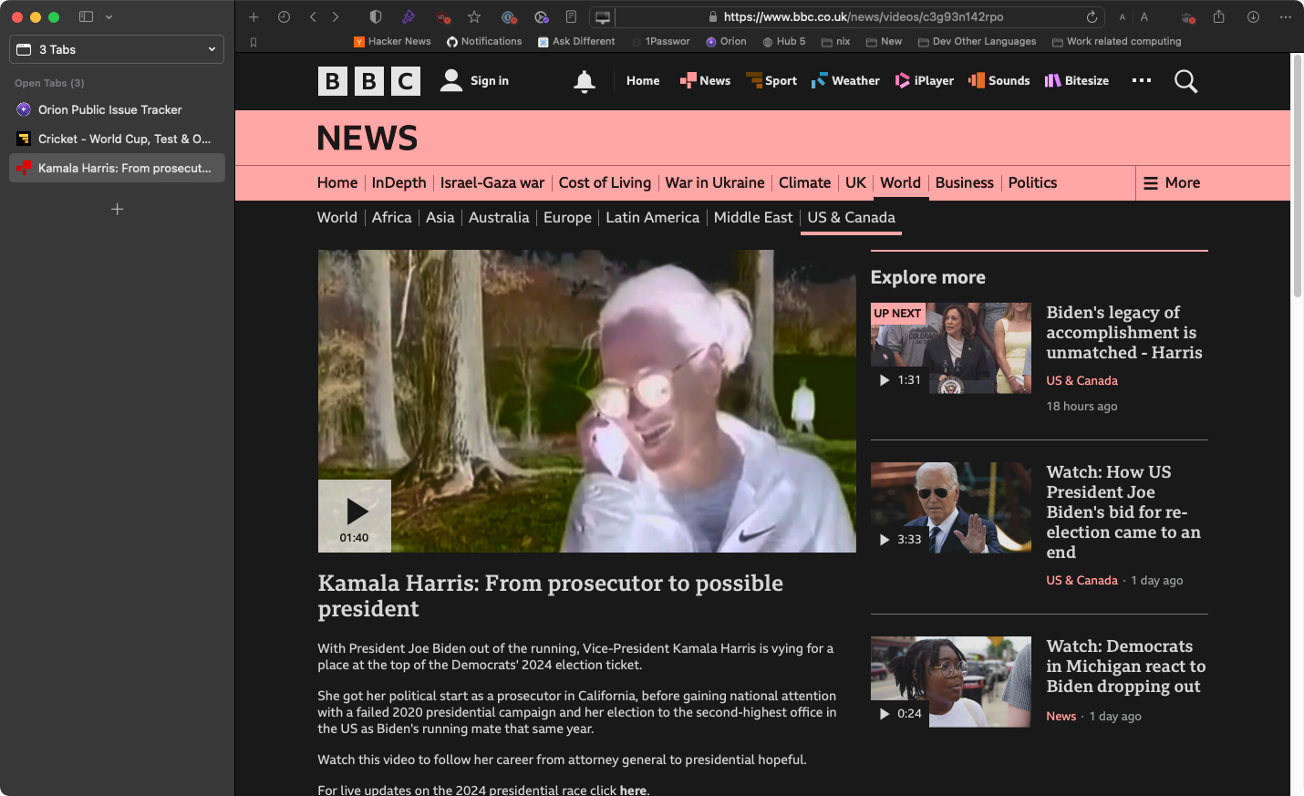Click the notifications bell icon
1304x796 pixels.
584,81
